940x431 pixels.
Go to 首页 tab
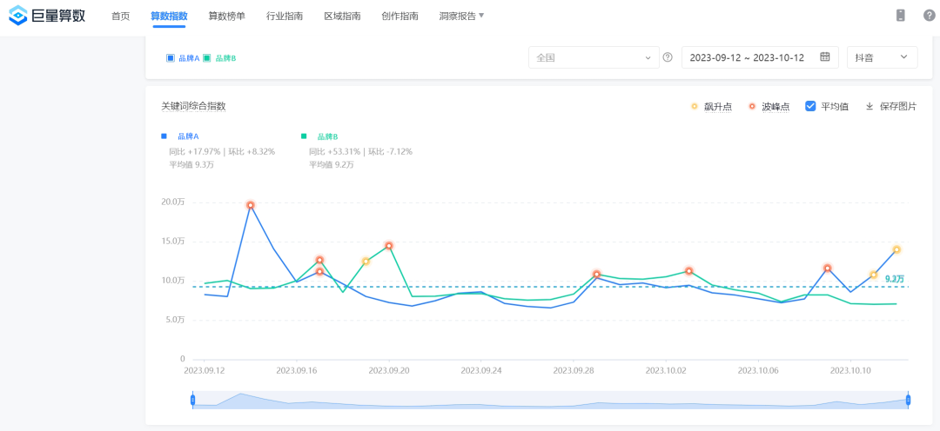click(120, 17)
